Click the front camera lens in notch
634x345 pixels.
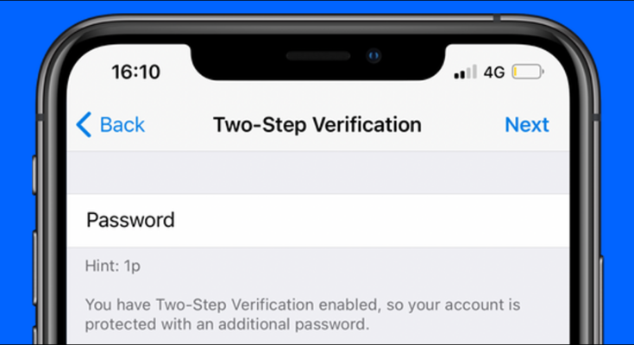click(373, 55)
